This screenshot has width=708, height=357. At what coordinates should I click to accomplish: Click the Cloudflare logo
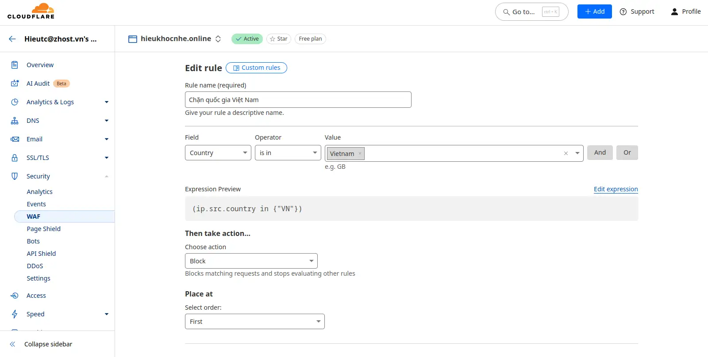point(31,11)
